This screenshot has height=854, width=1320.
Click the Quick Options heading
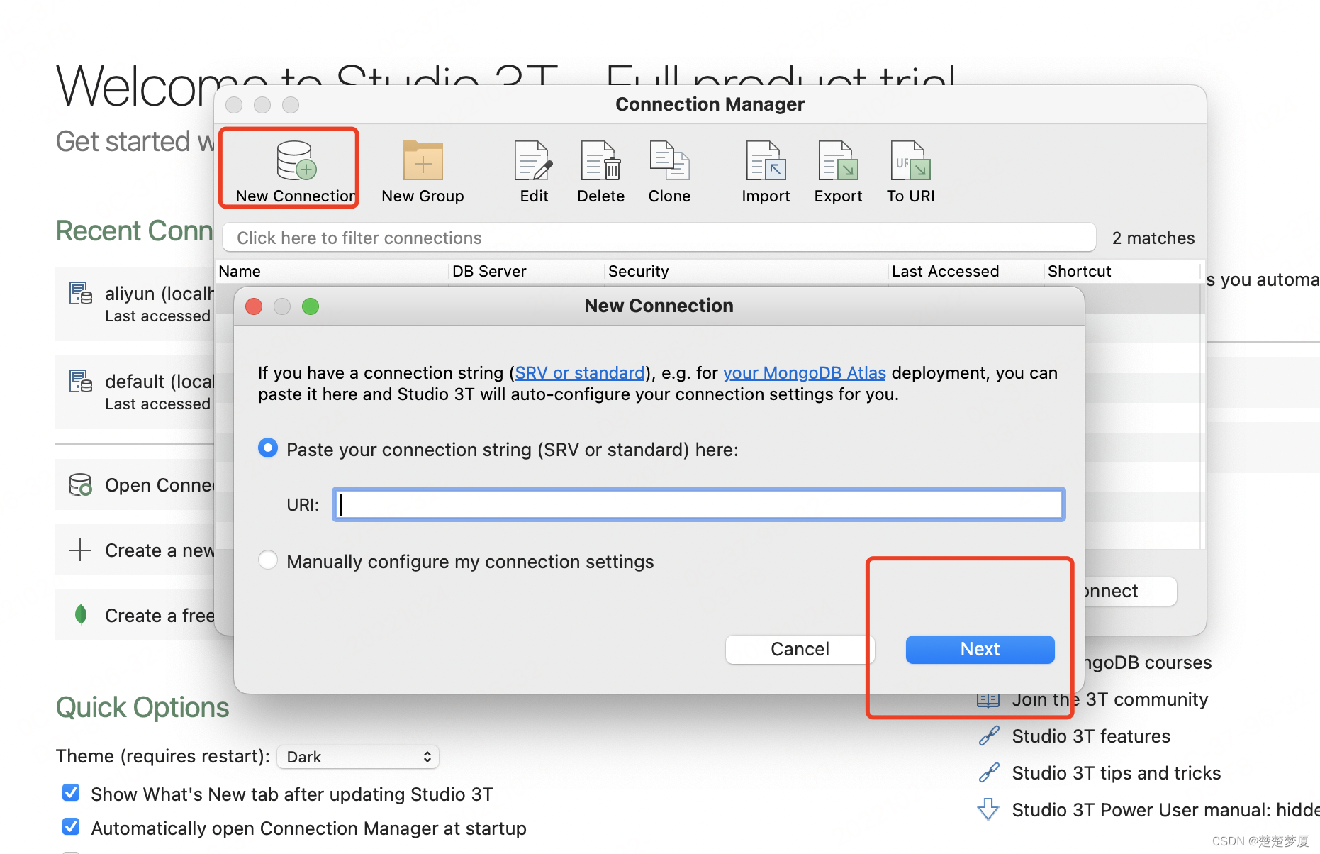coord(142,707)
